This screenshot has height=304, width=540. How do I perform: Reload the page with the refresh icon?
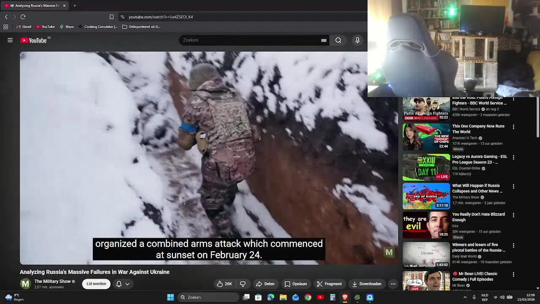23,17
